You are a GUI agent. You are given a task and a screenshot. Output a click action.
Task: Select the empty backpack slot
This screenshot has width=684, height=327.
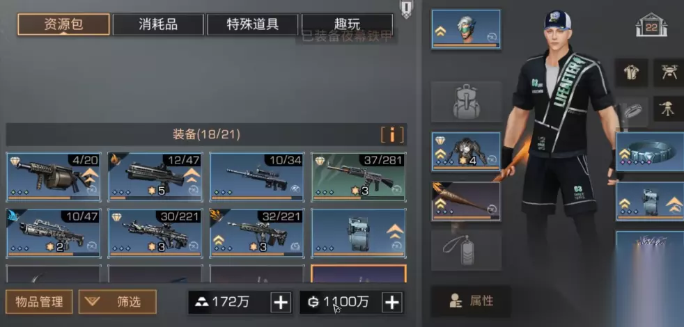click(466, 102)
